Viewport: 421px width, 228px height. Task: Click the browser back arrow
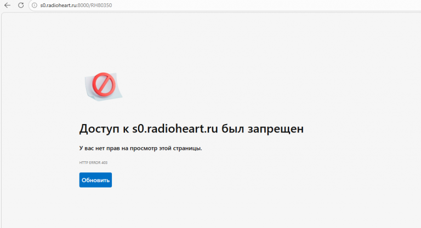7,5
